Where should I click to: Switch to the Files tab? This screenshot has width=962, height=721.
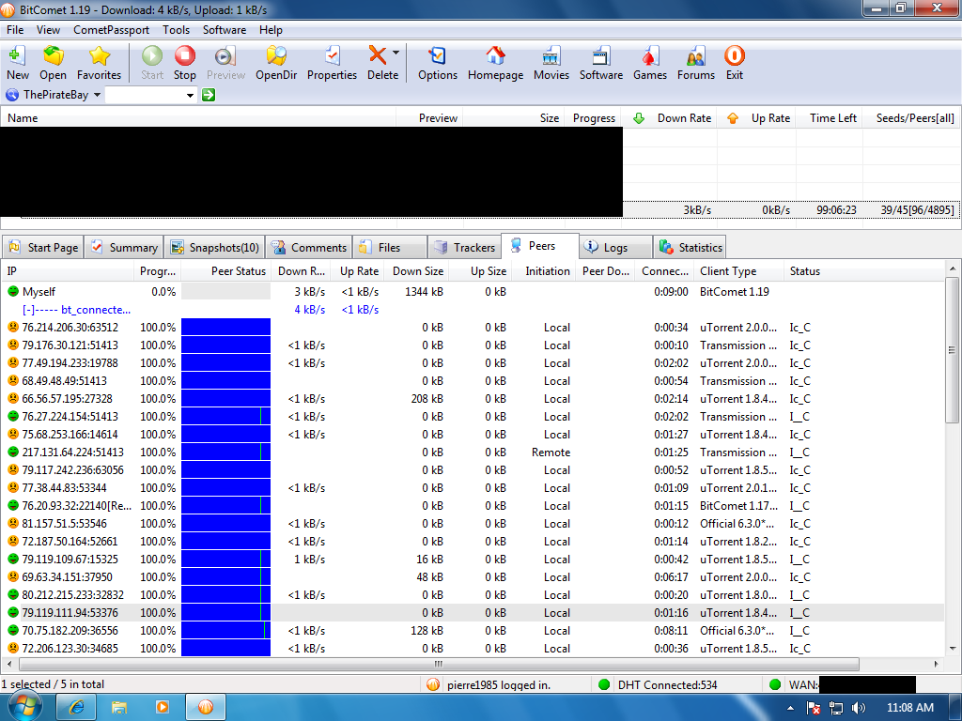390,247
